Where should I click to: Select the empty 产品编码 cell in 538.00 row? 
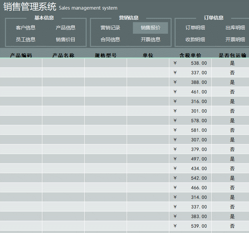coord(21,63)
